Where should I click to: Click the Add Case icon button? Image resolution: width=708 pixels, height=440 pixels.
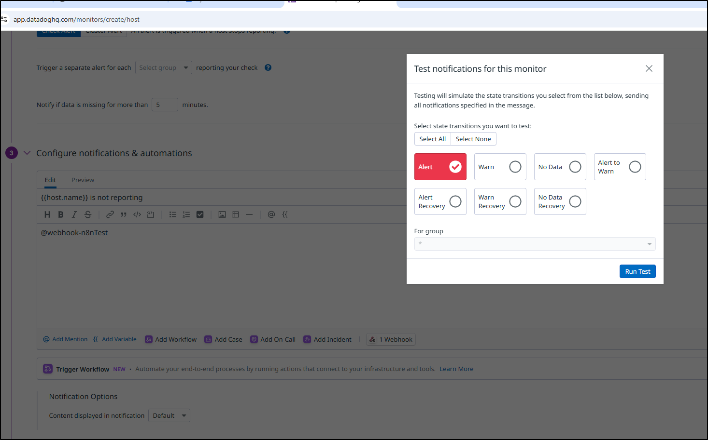pos(223,339)
